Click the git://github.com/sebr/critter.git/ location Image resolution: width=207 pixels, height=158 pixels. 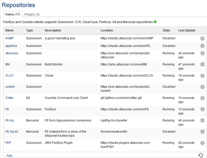[x=121, y=98]
